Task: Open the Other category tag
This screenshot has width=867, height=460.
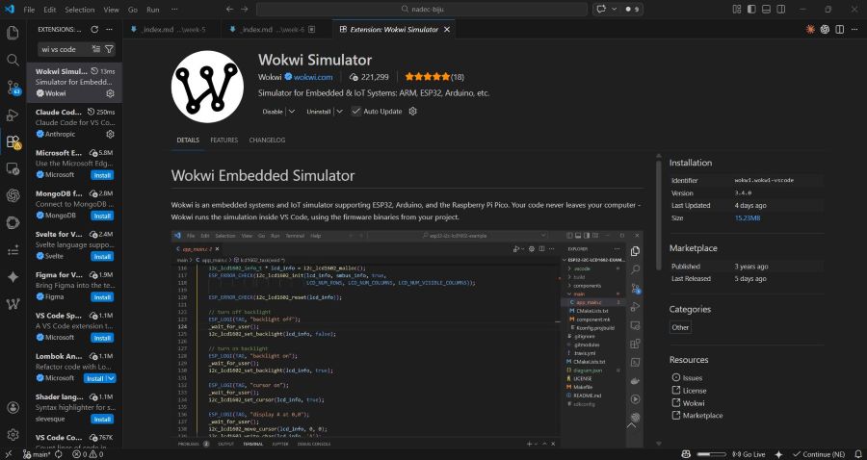Action: 680,327
